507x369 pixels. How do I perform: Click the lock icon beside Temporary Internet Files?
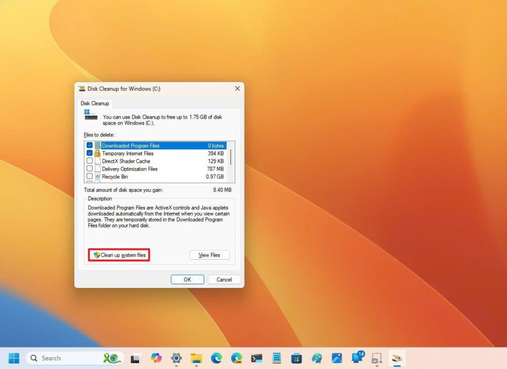tap(98, 153)
